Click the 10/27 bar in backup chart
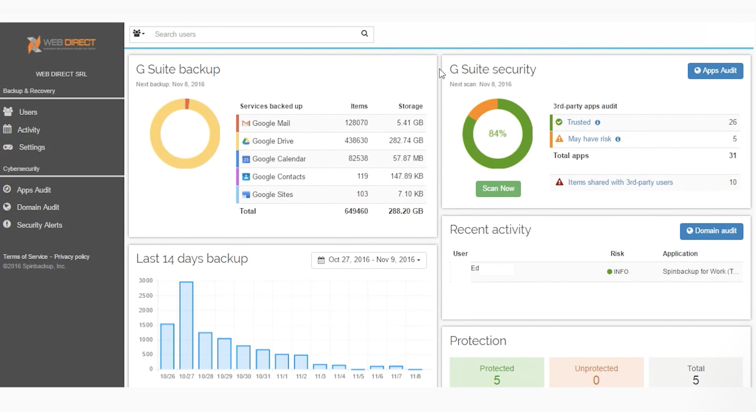The width and height of the screenshot is (756, 412). 186,325
